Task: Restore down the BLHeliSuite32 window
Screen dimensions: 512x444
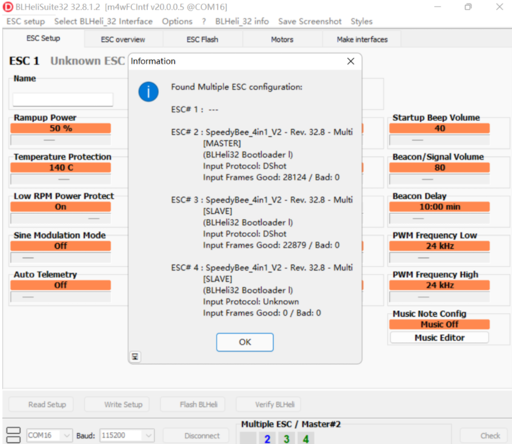Action: click(468, 7)
